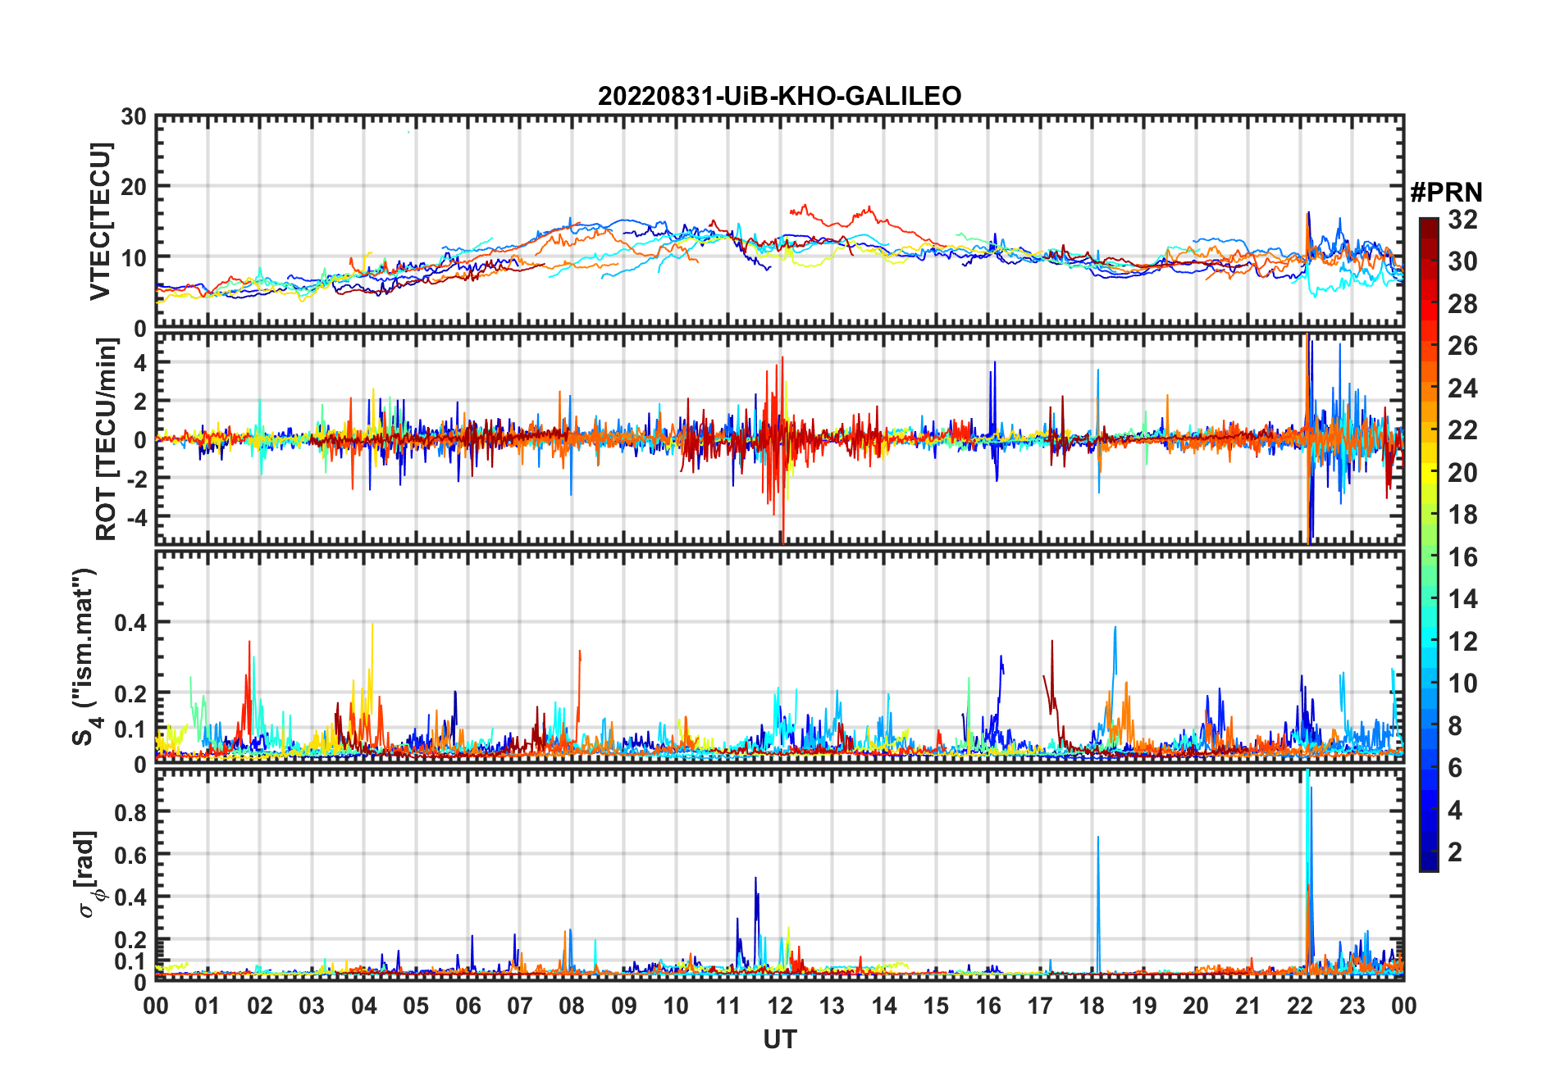Image resolution: width=1560 pixels, height=1090 pixels.
Task: Click x-axis tick label 03
Action: 312,1006
